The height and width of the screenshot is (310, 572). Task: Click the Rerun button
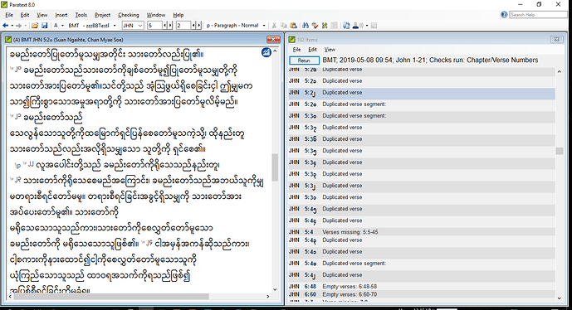(x=304, y=61)
